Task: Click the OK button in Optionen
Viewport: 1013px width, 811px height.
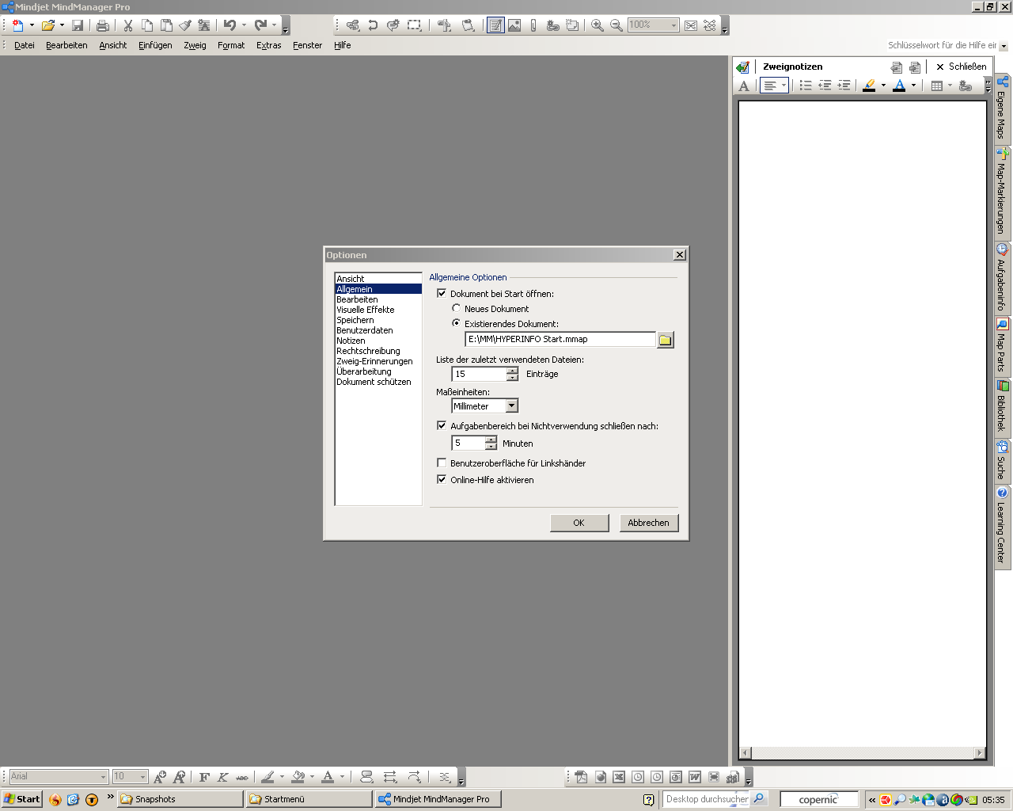Action: [x=579, y=523]
